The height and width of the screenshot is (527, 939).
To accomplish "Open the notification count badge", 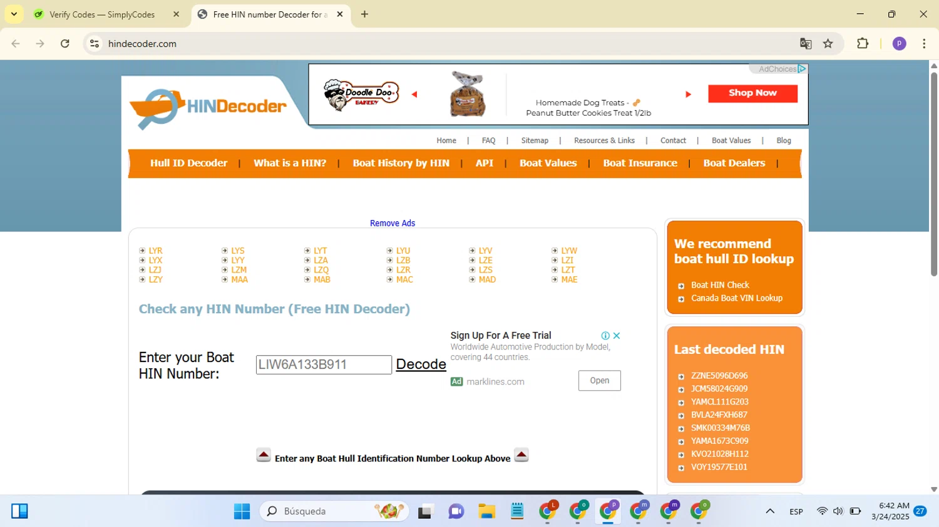I will (920, 511).
